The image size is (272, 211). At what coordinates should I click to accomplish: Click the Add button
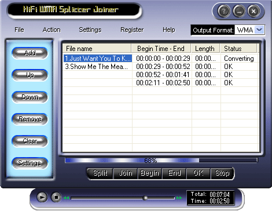coord(30,53)
